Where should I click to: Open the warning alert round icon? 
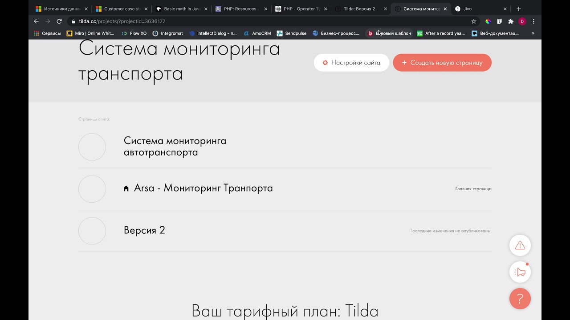tap(520, 245)
